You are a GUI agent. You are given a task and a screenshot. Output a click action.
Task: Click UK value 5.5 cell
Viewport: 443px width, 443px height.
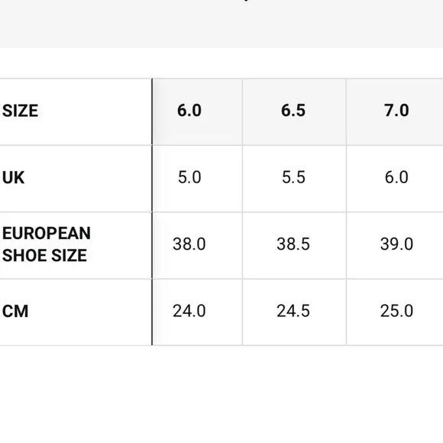(294, 179)
